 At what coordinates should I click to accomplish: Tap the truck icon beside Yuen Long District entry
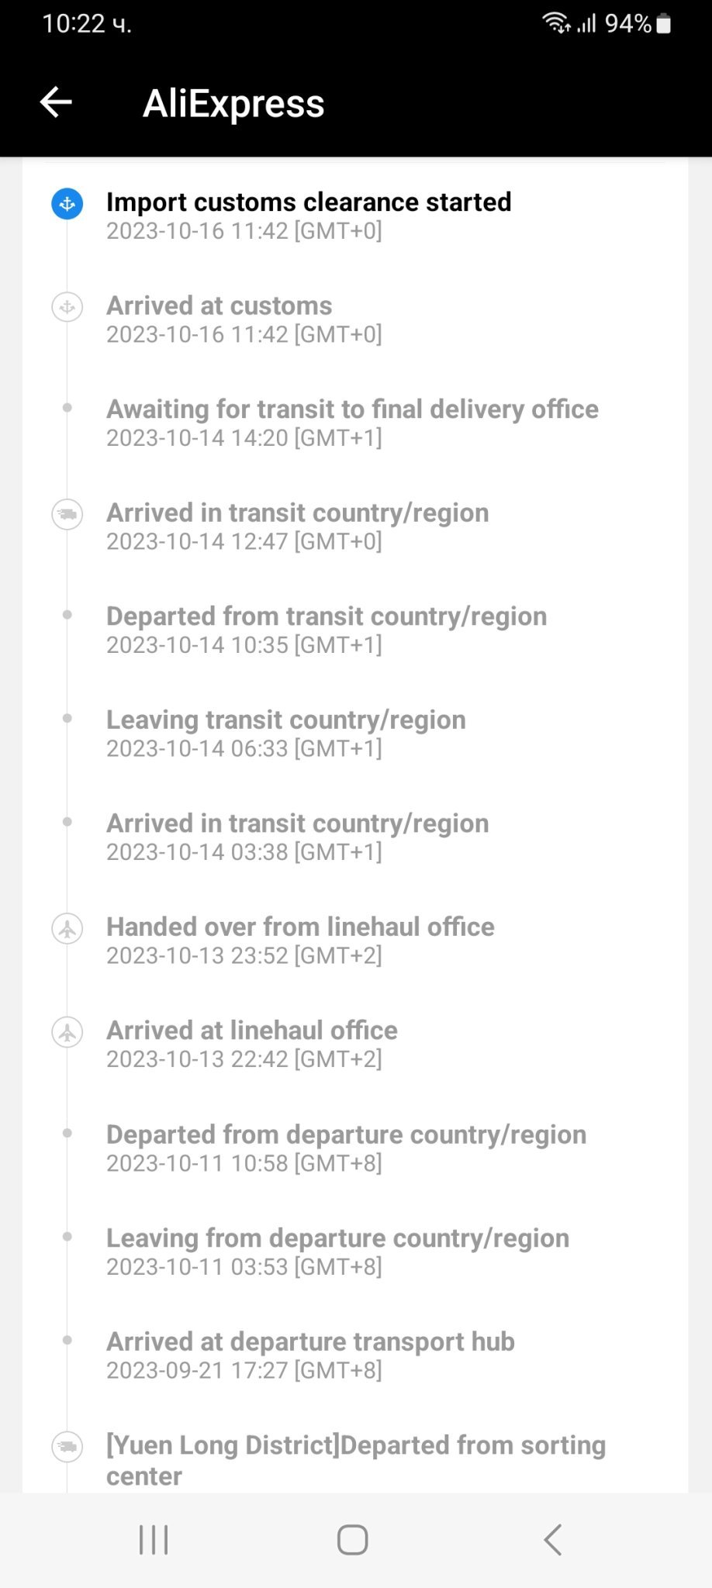pos(67,1446)
